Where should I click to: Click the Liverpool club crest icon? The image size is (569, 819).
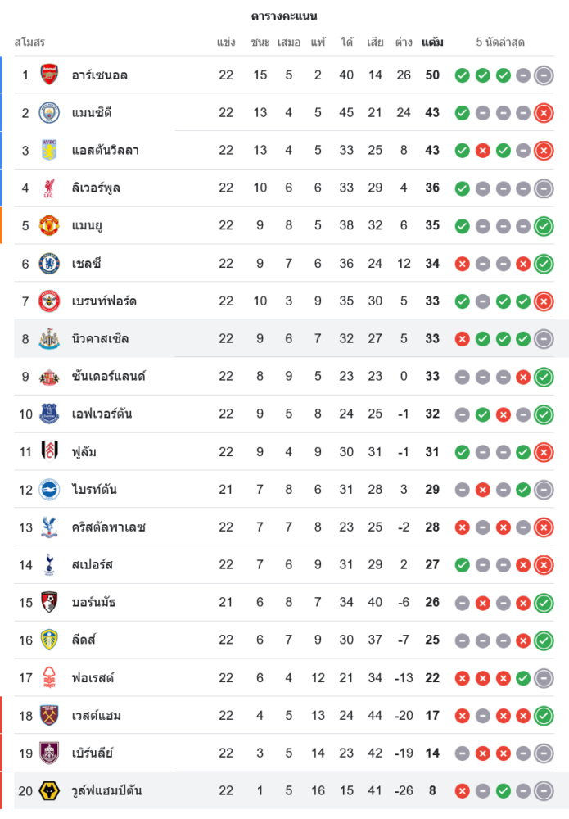[x=49, y=188]
